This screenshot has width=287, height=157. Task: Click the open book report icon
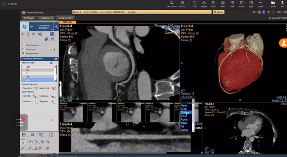pos(51,135)
